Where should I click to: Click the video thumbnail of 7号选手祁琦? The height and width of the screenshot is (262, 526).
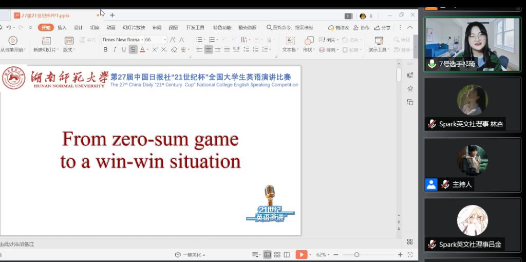[x=472, y=44]
